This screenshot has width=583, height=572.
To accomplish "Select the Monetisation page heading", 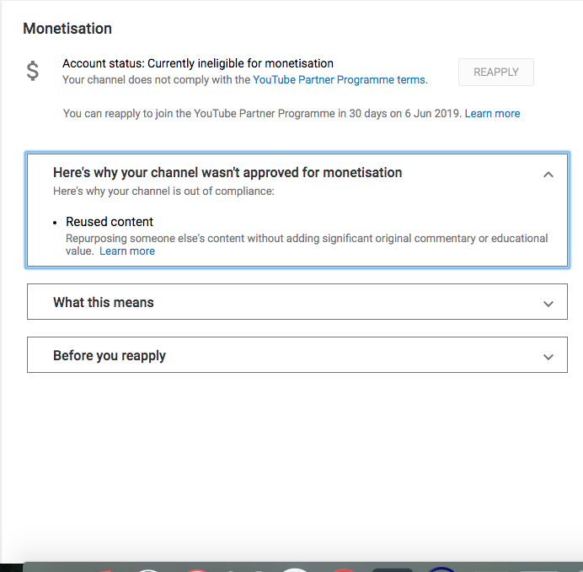I will click(67, 29).
